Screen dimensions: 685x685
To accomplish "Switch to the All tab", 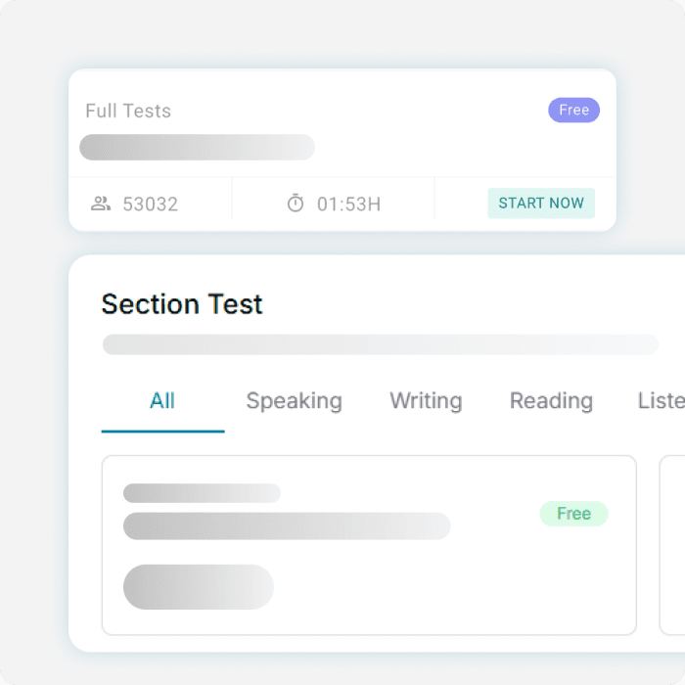I will coord(162,401).
